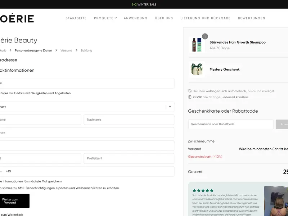Click the Mystery Geschenk gift box image
288x216 pixels.
point(197,69)
